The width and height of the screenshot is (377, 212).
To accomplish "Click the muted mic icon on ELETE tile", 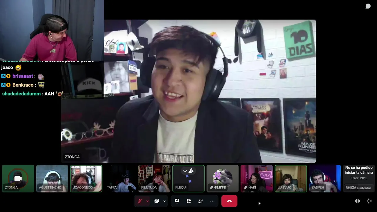I will [x=211, y=187].
